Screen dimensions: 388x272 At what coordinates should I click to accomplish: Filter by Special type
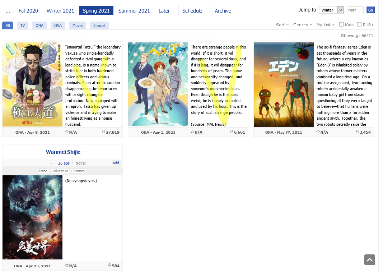click(99, 26)
